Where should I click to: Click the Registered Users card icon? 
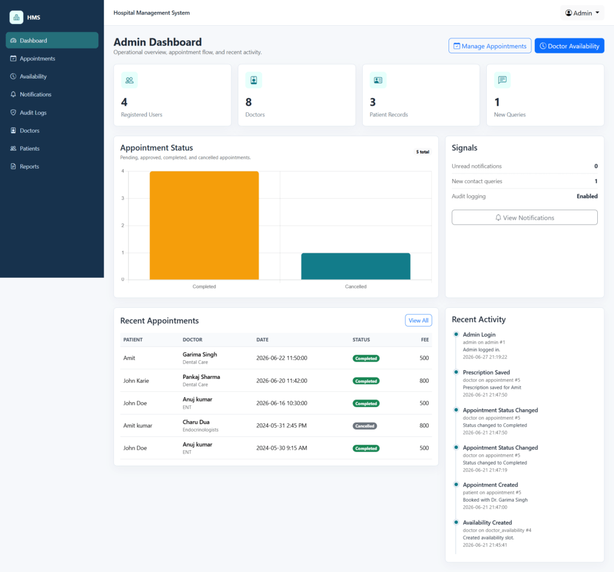[130, 80]
